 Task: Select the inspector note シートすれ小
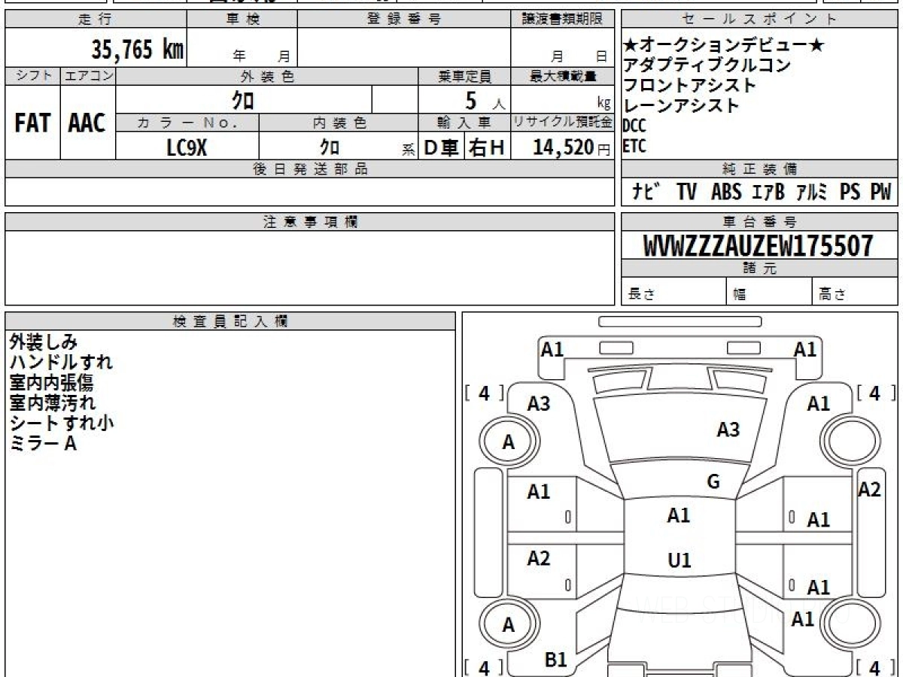tap(62, 424)
